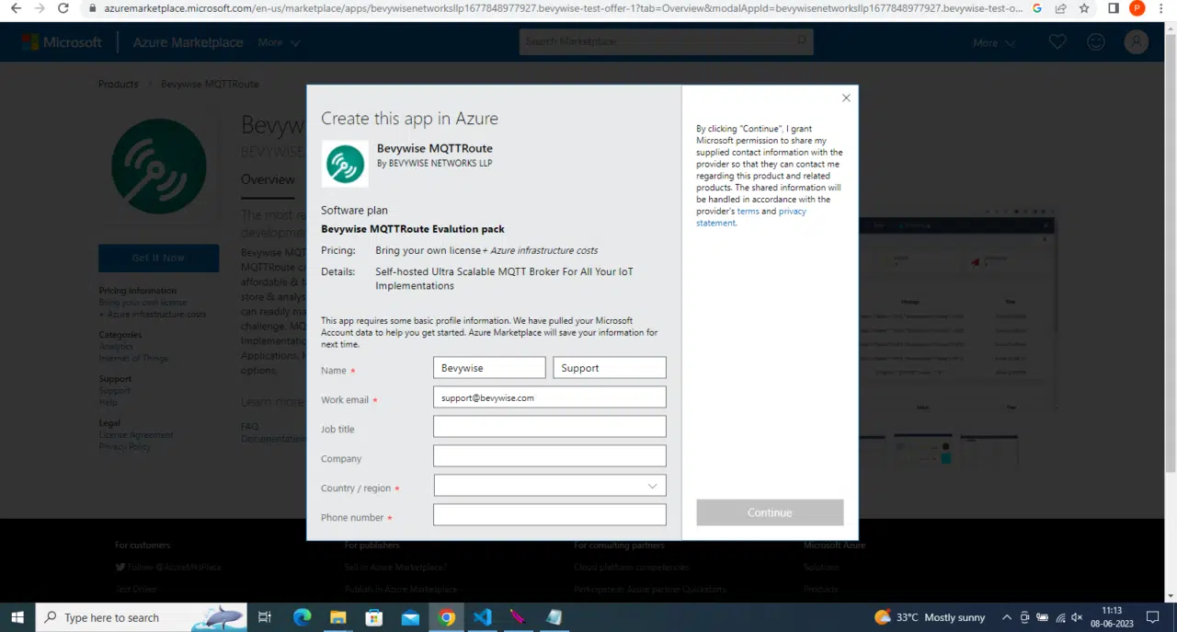Click the Microsoft logo in header

tap(62, 42)
